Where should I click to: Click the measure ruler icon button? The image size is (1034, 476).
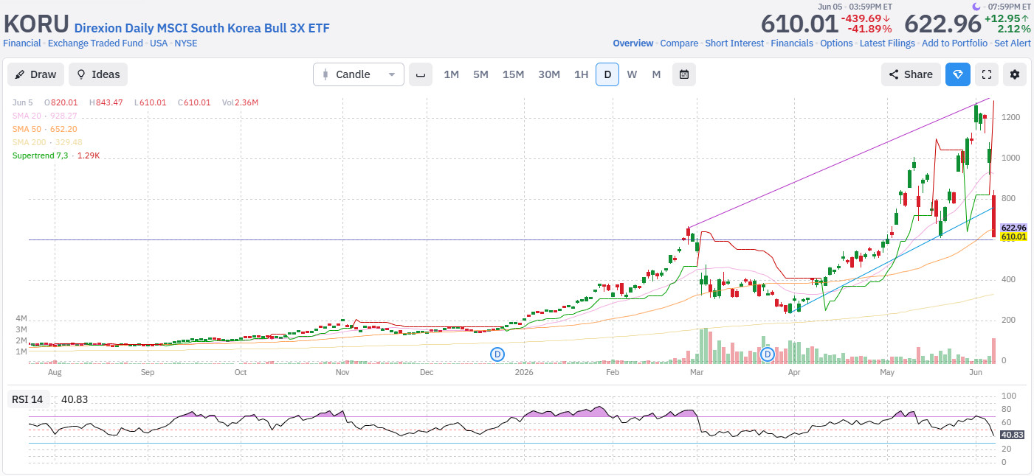[421, 74]
